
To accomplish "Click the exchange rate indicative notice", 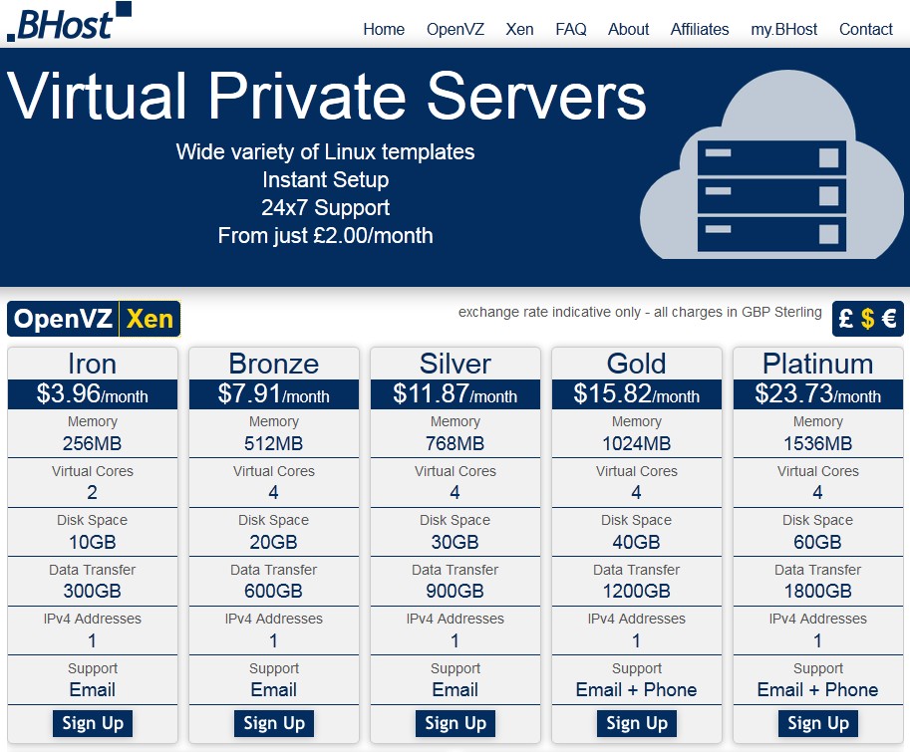I will 640,312.
